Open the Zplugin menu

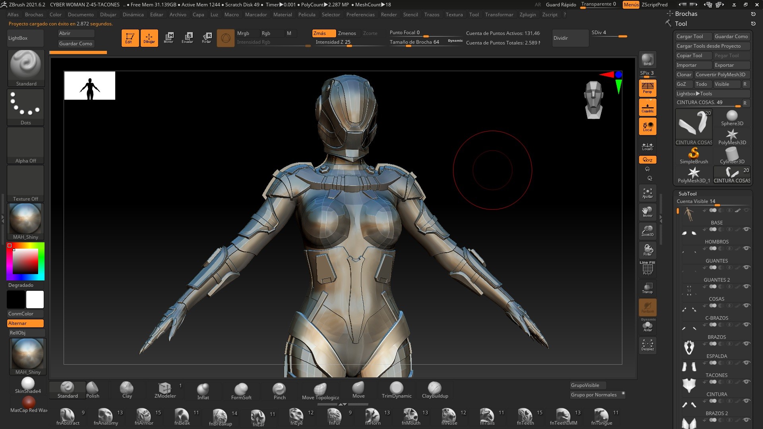click(528, 15)
